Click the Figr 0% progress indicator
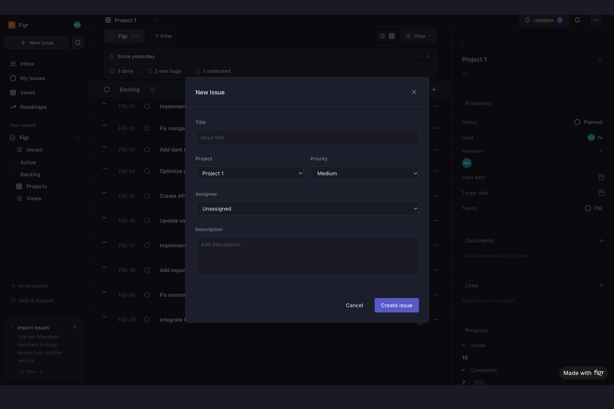 tap(124, 36)
